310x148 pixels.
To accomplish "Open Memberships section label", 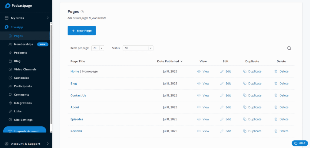I will [x=24, y=44].
